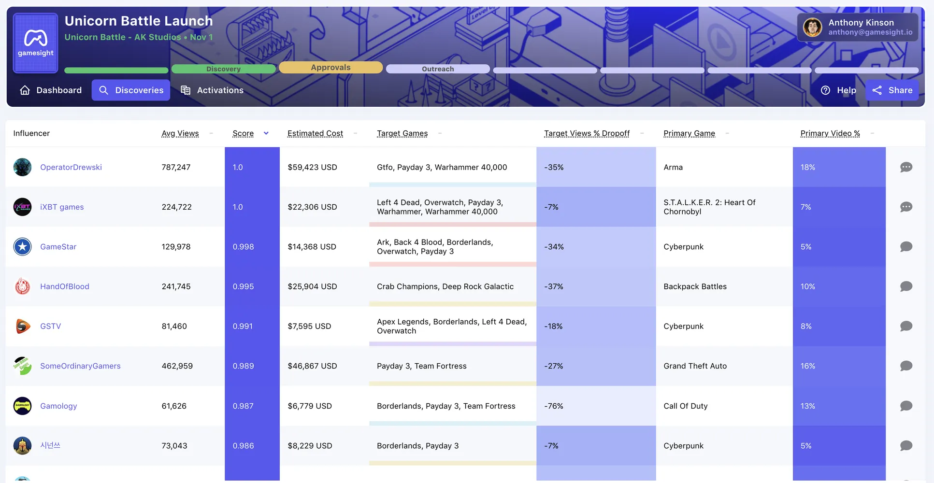Open comment bubble for OperatorDrewski row
The width and height of the screenshot is (934, 483).
(x=906, y=167)
